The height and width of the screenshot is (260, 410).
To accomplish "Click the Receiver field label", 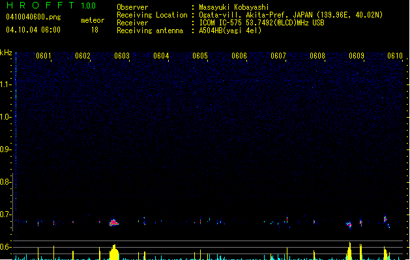I will [x=132, y=23].
